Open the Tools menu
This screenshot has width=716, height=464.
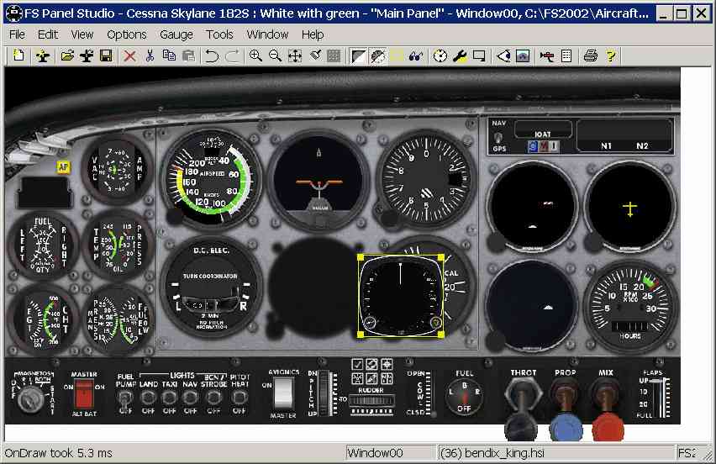[x=219, y=34]
